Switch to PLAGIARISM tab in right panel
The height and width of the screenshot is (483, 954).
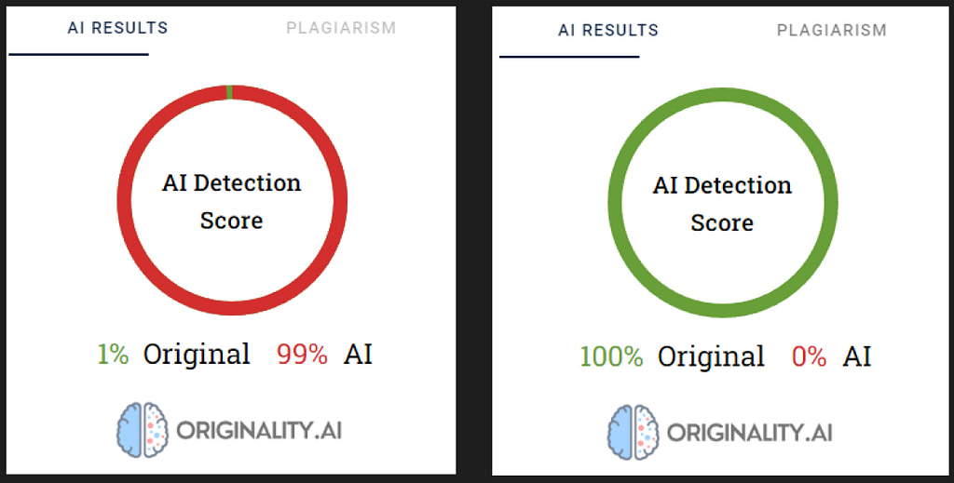(x=832, y=31)
